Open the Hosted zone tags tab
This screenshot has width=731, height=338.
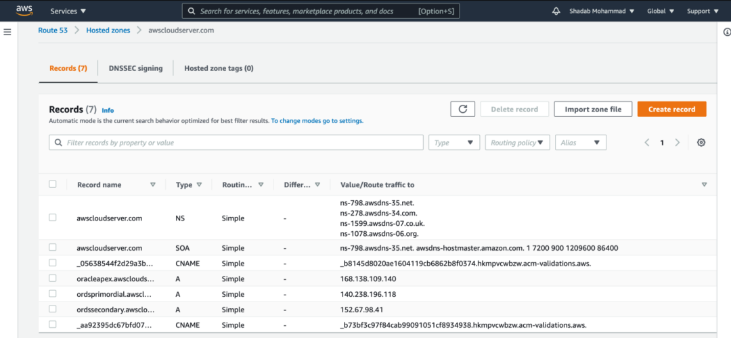click(x=219, y=68)
